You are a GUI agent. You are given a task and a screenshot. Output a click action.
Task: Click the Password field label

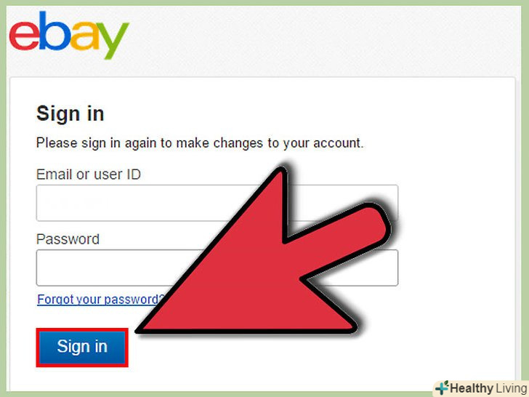pos(68,239)
